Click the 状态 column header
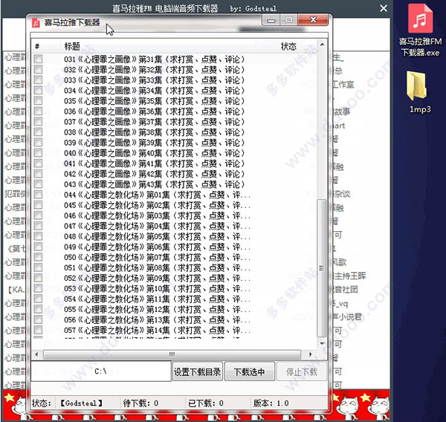 click(x=288, y=46)
